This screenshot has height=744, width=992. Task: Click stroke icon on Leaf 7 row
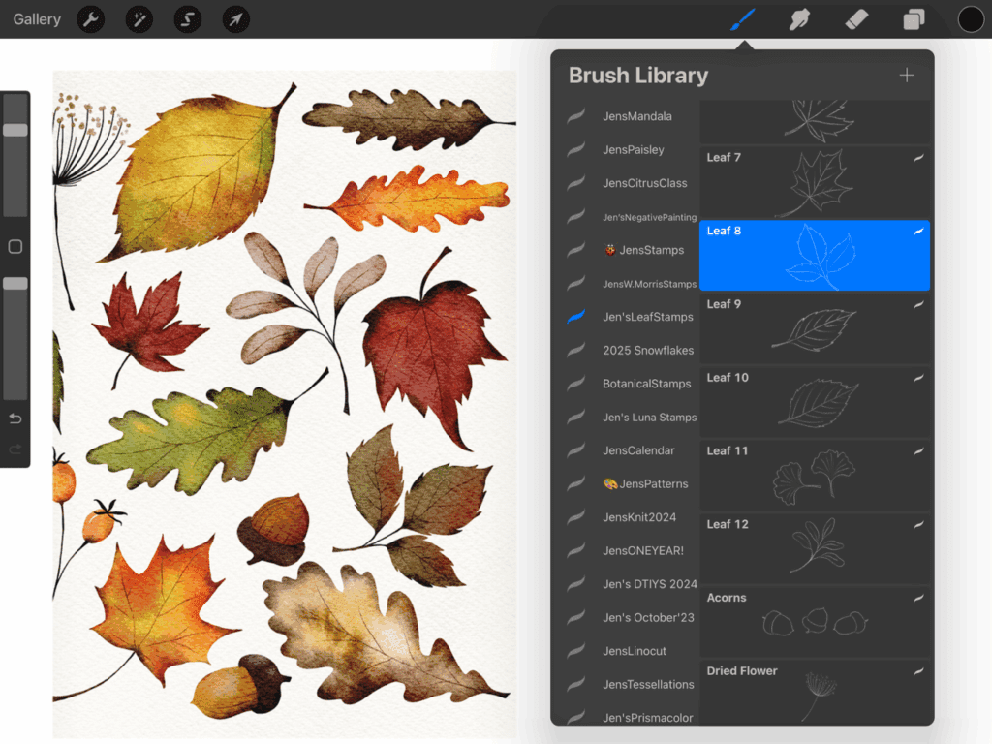point(918,158)
